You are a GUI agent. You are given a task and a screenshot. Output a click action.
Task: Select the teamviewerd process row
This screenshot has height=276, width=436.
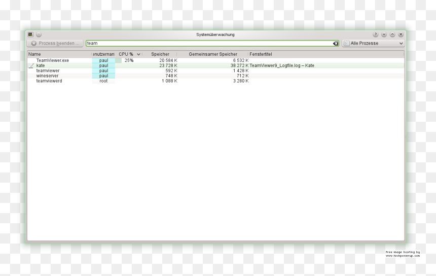216,81
